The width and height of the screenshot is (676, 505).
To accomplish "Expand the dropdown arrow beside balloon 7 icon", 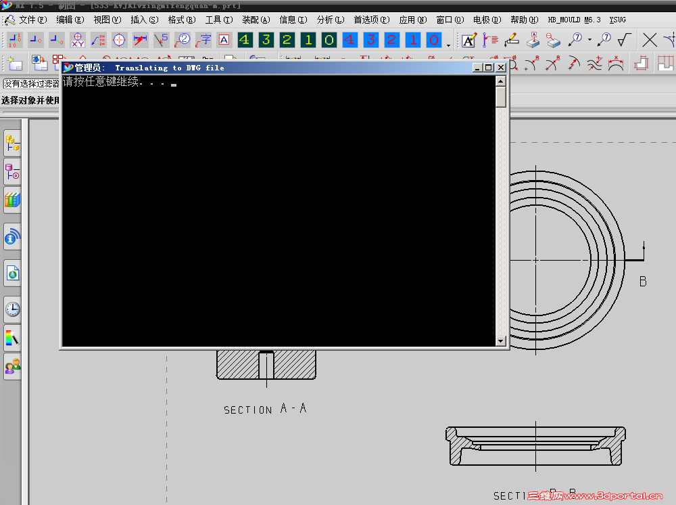I will [x=589, y=40].
